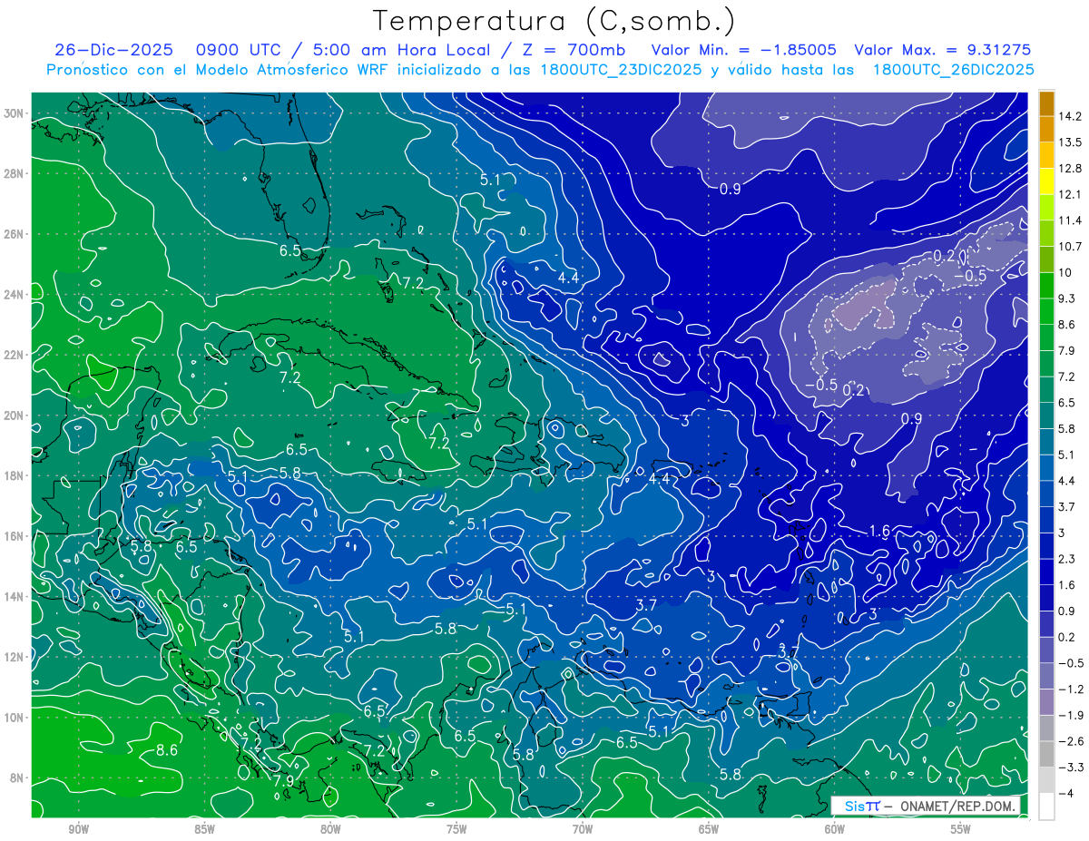The width and height of the screenshot is (1089, 841).
Task: Click the '70W' longitude axis label
Action: coord(583,830)
